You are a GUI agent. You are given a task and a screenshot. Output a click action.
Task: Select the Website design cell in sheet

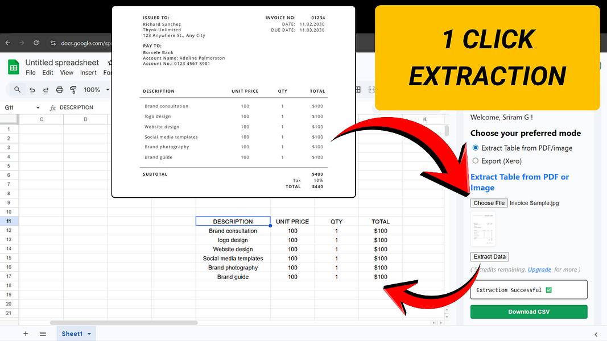(233, 249)
